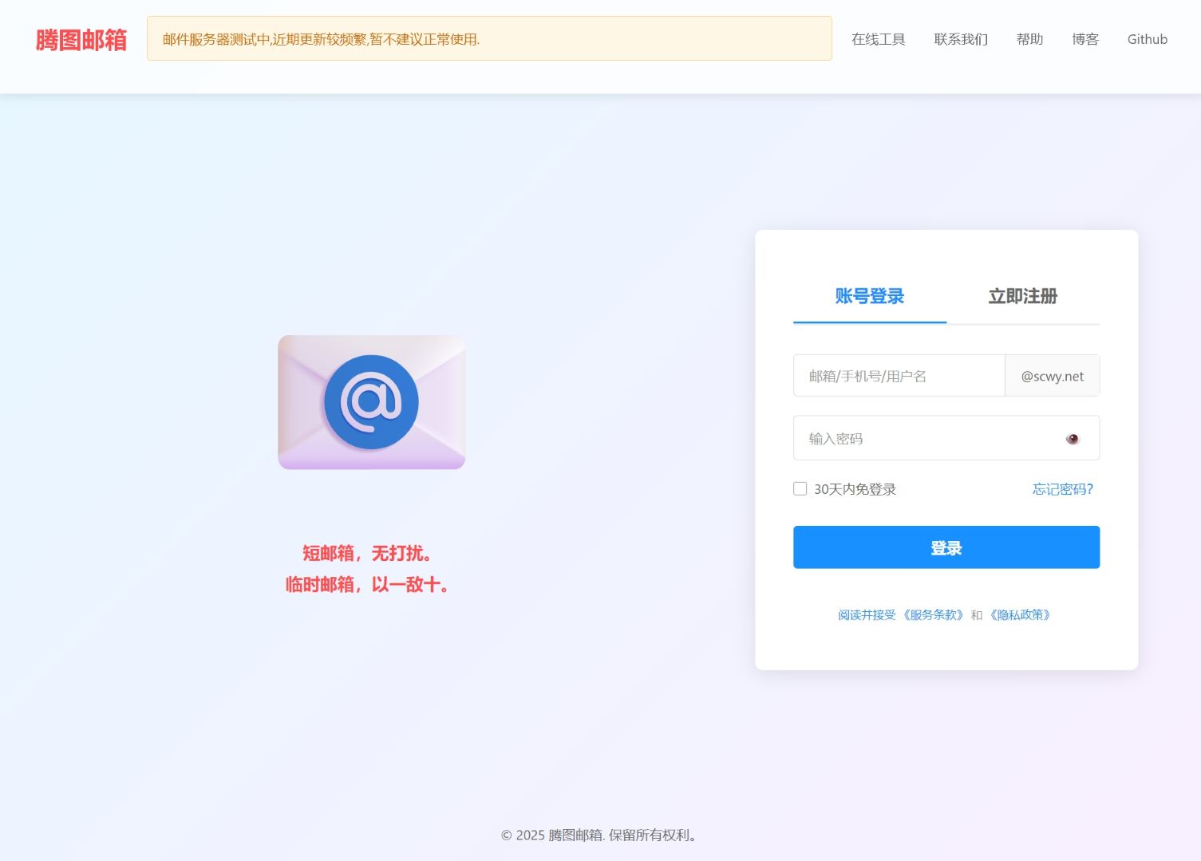Open 博客 in the top navigation
Screen dimensions: 1201x861
[x=1085, y=39]
